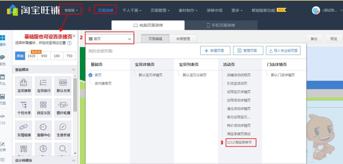Screen dimensions: 343x164
Task: Click the 备份 button
Action: 314,39
